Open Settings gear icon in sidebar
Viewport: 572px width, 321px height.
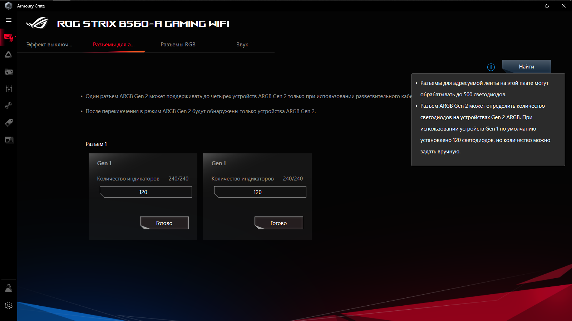point(9,306)
